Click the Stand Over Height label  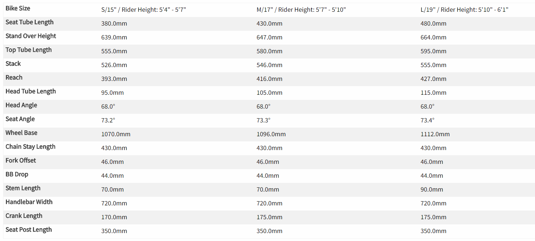[31, 36]
